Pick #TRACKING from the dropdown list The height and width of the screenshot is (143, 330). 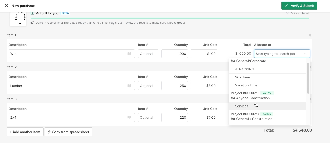point(244,69)
